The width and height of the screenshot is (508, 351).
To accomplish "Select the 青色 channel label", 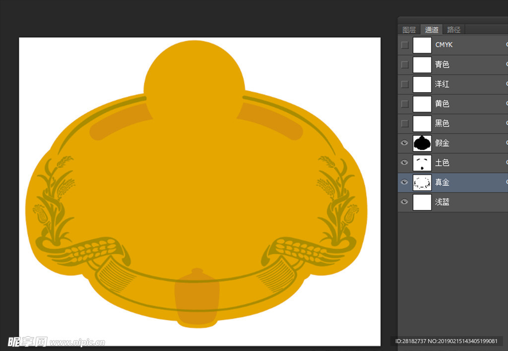I will tap(442, 64).
